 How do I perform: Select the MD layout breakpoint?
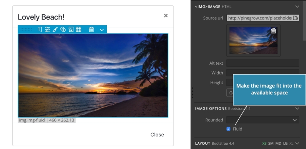[x=278, y=143]
